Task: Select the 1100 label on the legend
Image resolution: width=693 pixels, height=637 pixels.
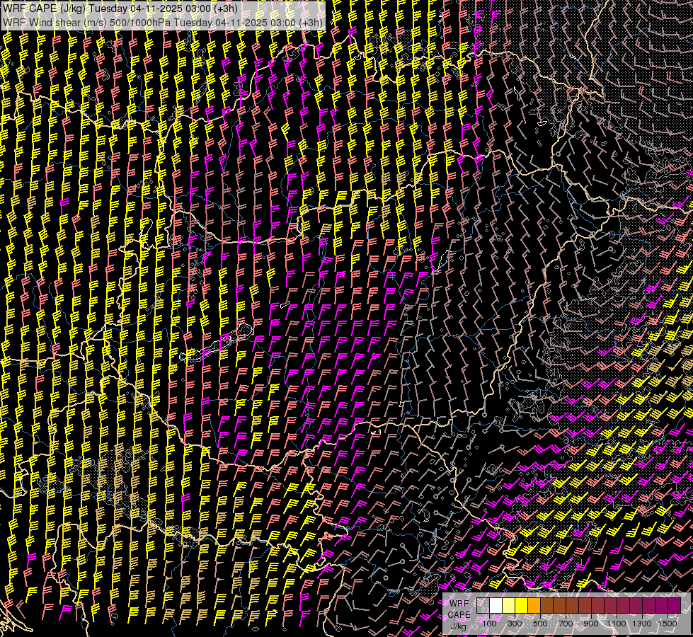Action: [617, 624]
